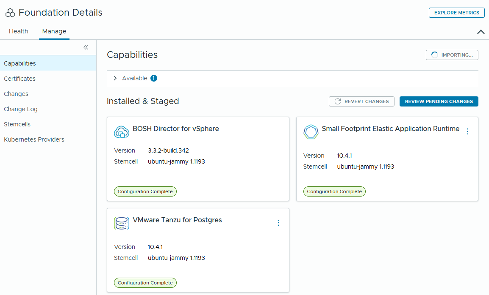Open the VMware Tanzu for Postgres title

click(177, 220)
